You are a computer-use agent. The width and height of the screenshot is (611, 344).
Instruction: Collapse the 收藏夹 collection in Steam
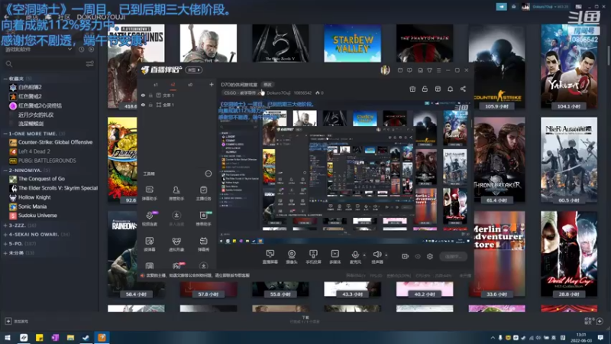point(5,79)
